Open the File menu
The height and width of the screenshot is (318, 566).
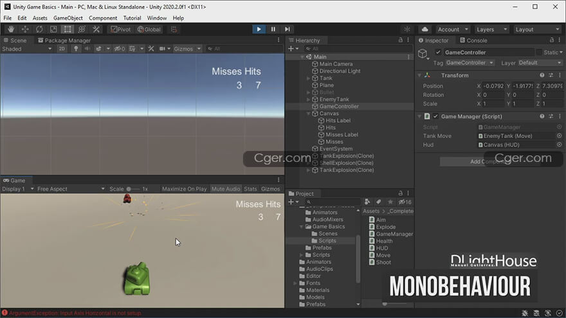pos(8,18)
